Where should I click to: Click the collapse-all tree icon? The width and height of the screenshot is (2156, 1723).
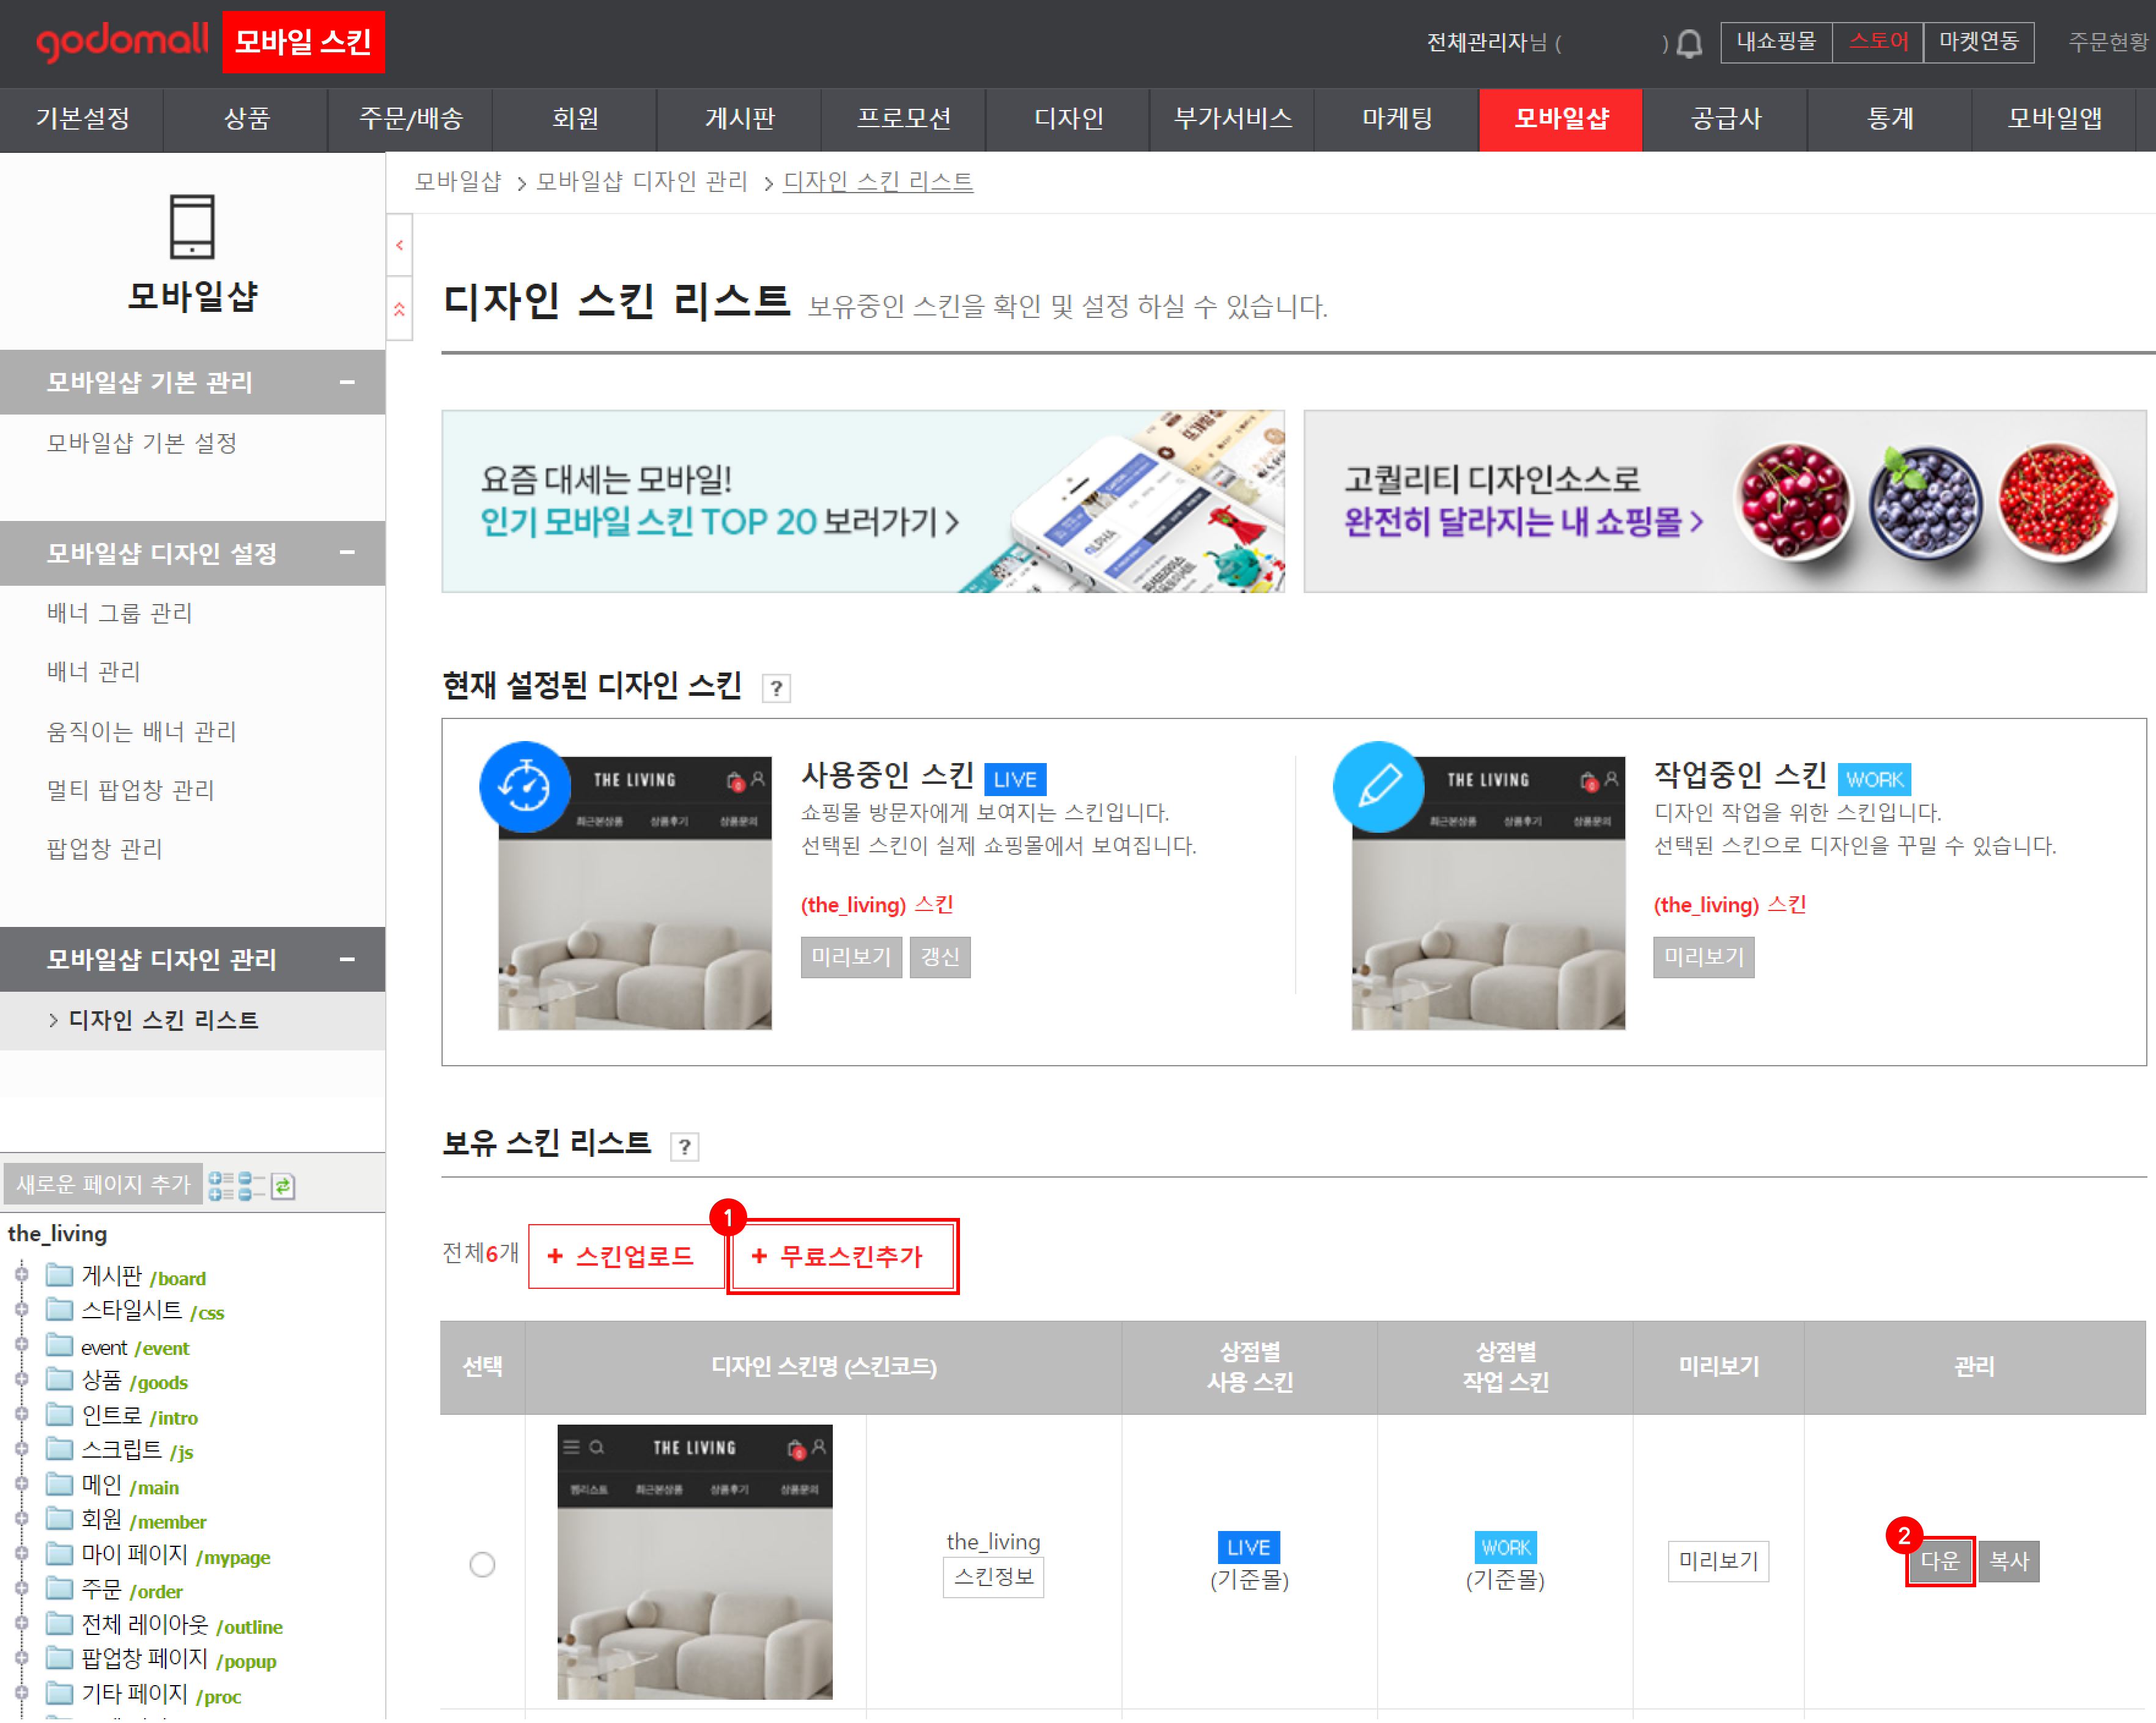coord(251,1186)
